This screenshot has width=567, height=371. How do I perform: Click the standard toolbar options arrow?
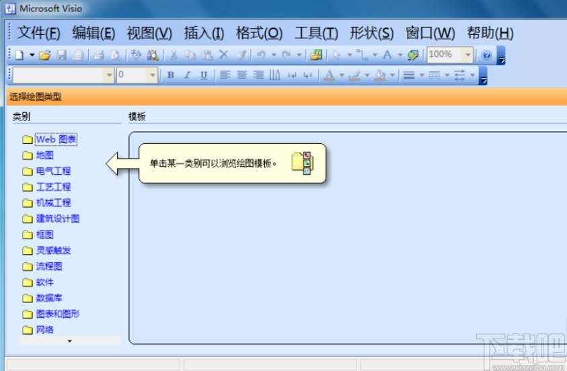(501, 55)
